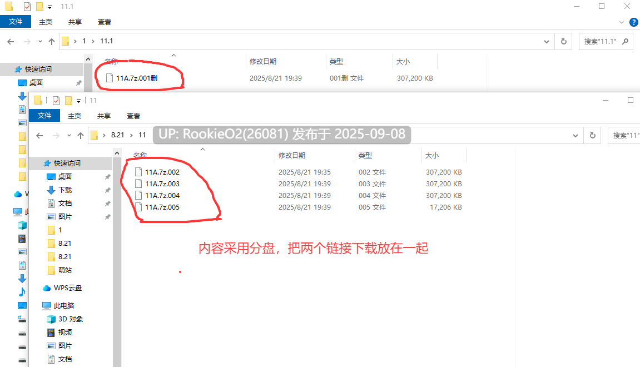Select file 11A.7z.005
The width and height of the screenshot is (640, 367).
coord(162,207)
